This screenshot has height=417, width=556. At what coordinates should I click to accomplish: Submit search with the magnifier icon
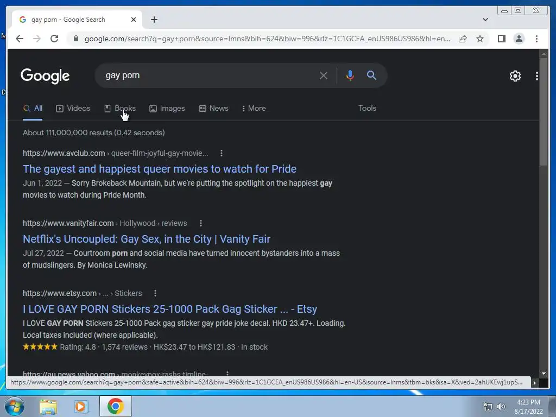tap(371, 75)
